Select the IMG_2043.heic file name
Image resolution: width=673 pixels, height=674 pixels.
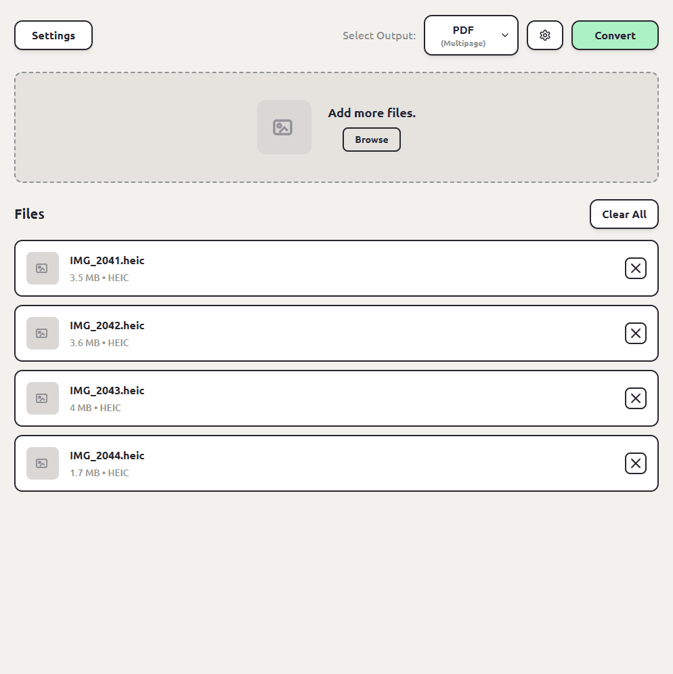tap(107, 390)
